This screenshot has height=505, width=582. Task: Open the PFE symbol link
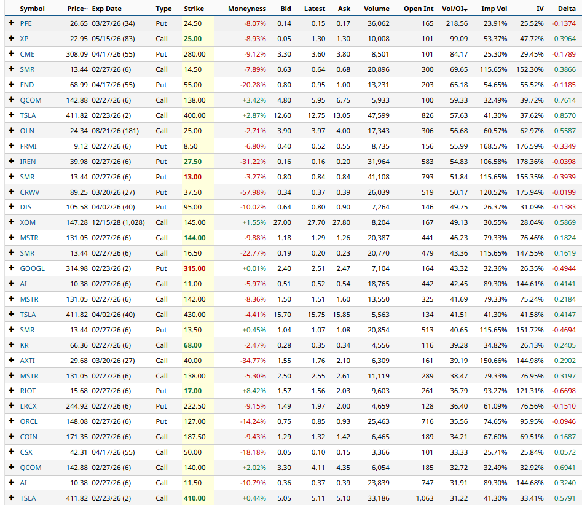(26, 23)
